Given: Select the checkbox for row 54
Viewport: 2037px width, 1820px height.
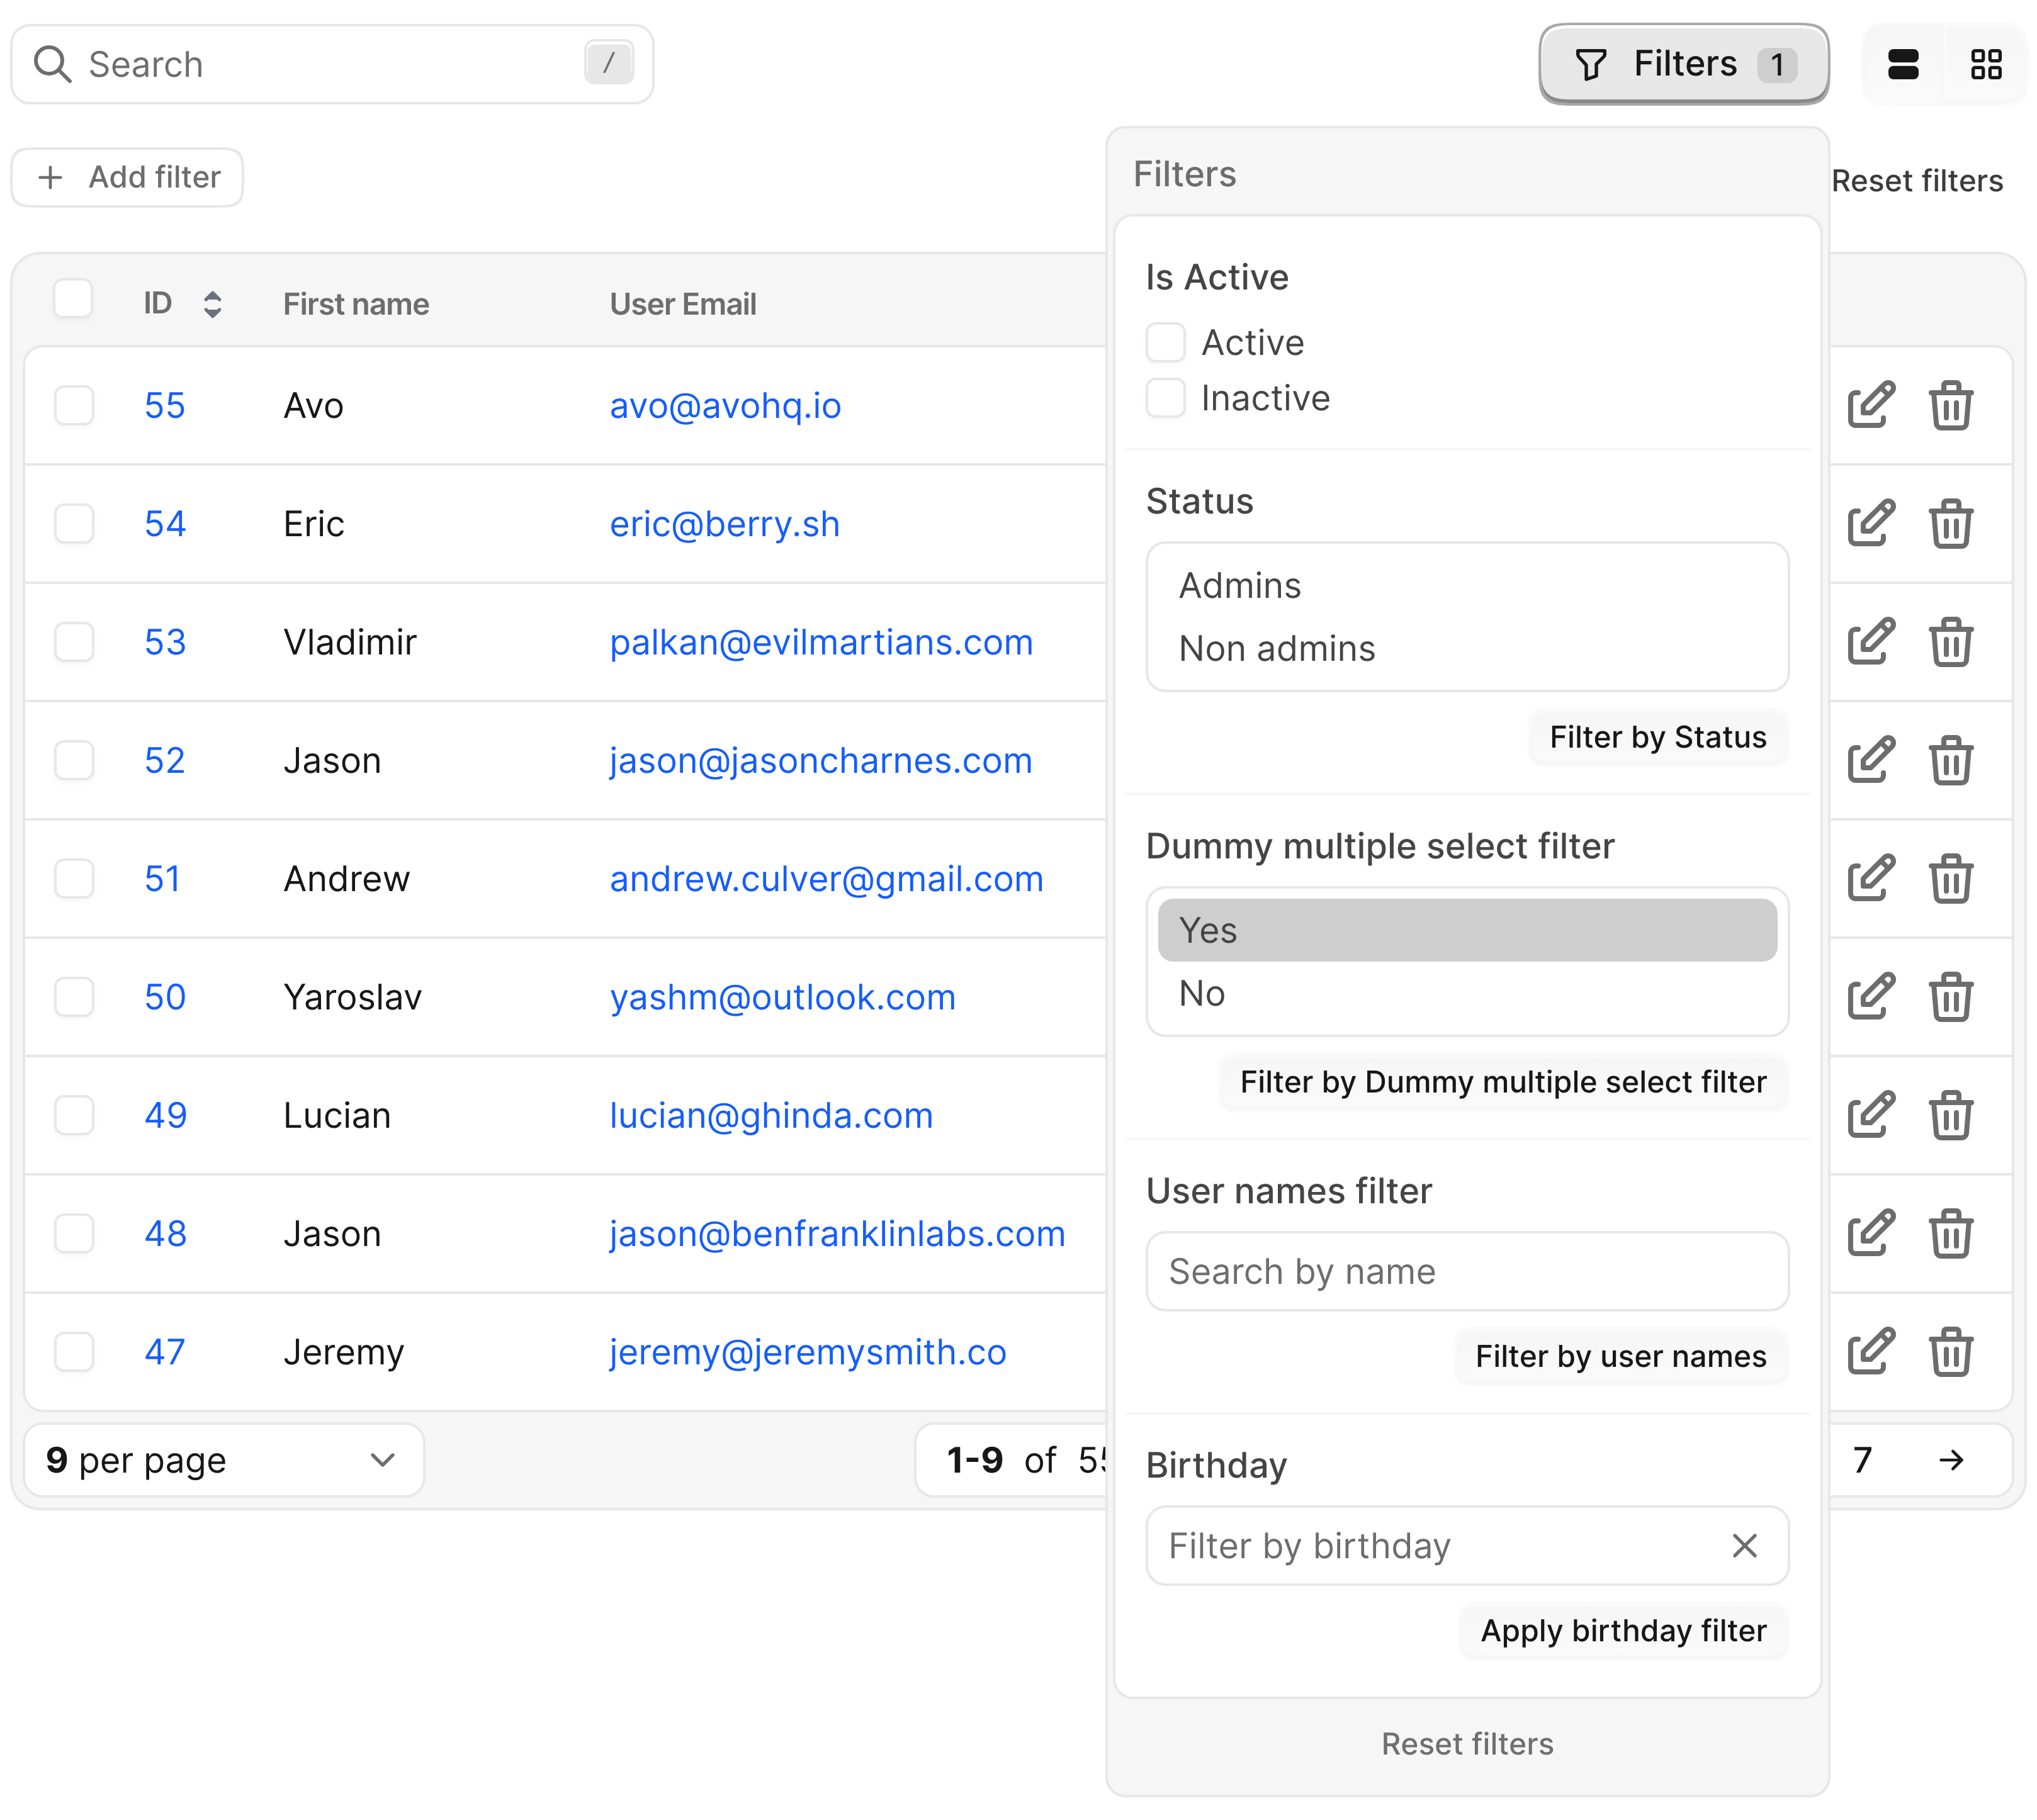Looking at the screenshot, I should (x=74, y=523).
